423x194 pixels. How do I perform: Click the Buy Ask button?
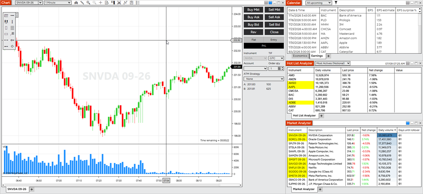click(253, 17)
